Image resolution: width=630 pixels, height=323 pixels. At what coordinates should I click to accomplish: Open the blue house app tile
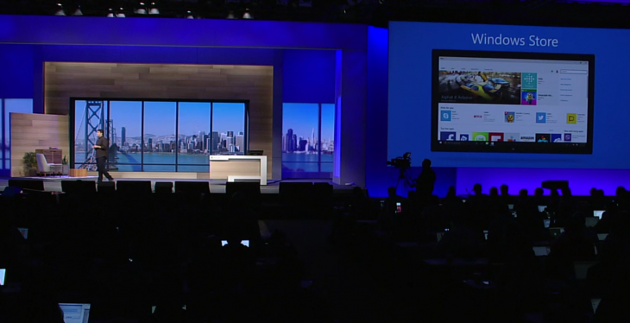pyautogui.click(x=464, y=137)
